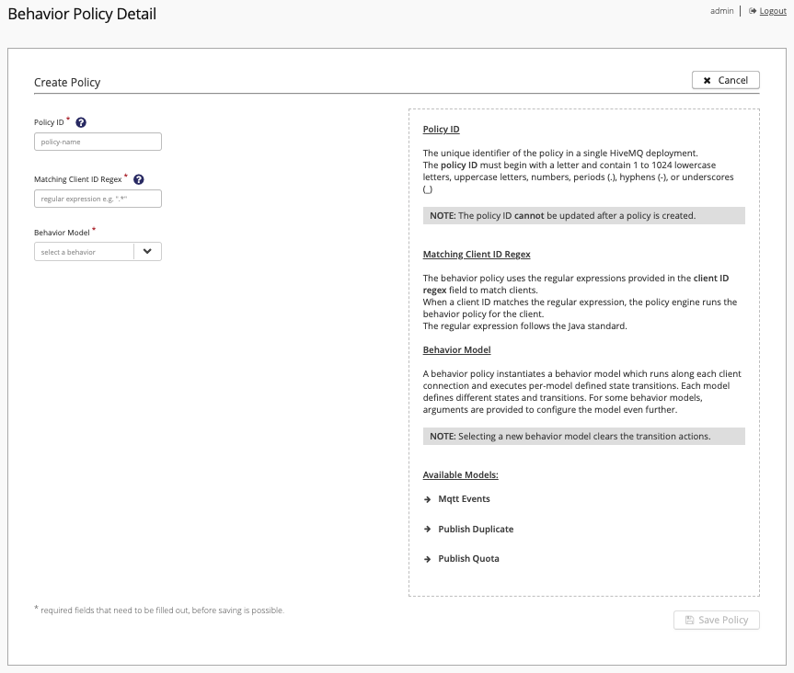Click the Matching Client ID Regex help heading
This screenshot has width=794, height=673.
477,254
